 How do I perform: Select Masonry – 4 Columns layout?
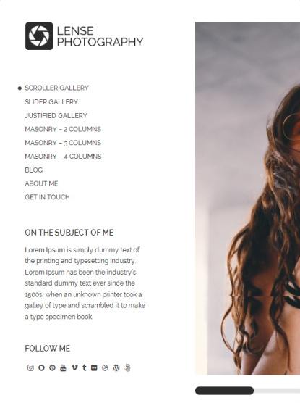[x=63, y=157]
